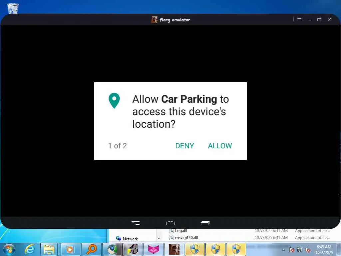Switch to flarg emulator taskbar button

(174, 249)
